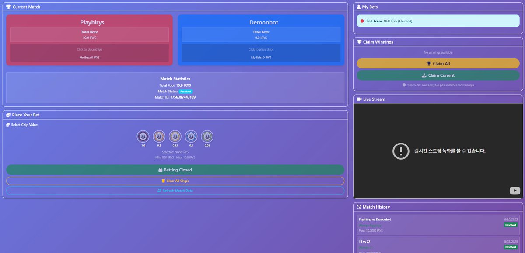Click Demonbot Total Bets 0.0 IRYS box

[x=261, y=35]
